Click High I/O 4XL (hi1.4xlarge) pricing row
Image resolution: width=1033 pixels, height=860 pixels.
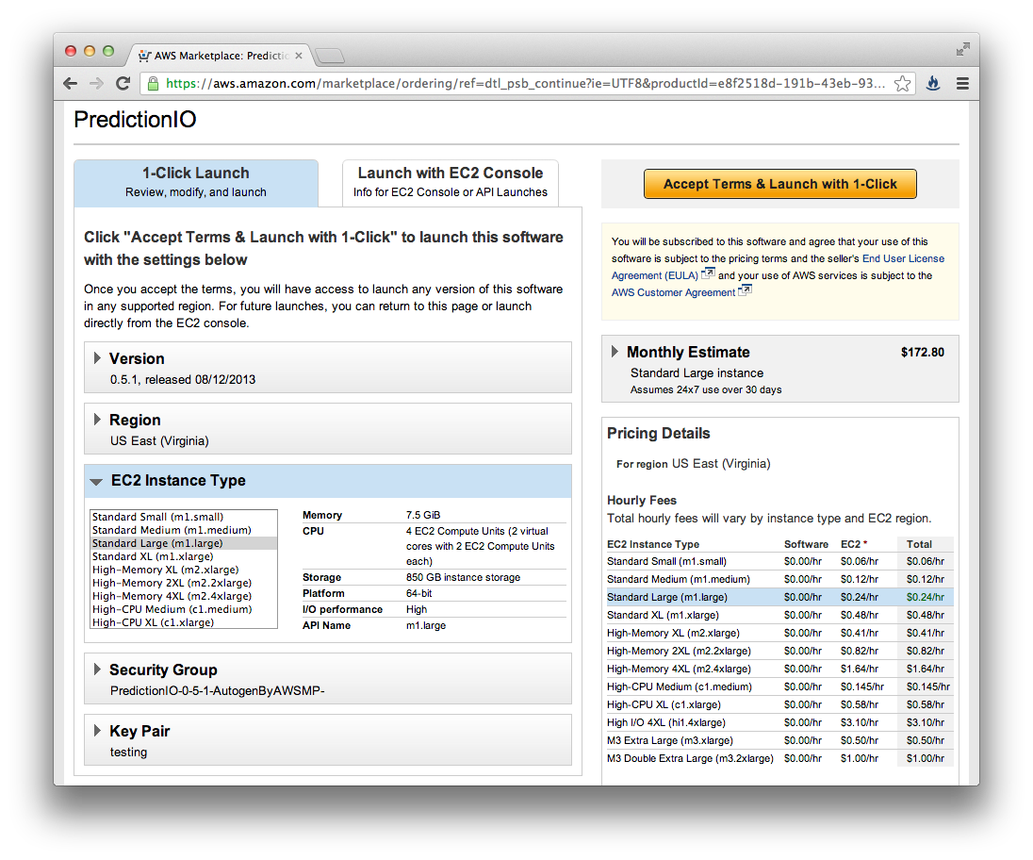coord(779,722)
